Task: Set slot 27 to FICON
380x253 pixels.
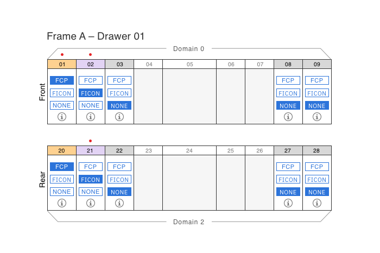Action: click(288, 180)
